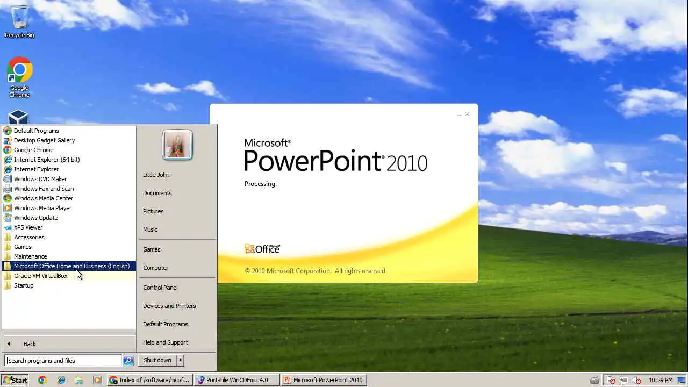Click the Internet Explorer quick launch icon on the taskbar
The image size is (688, 387).
click(61, 380)
